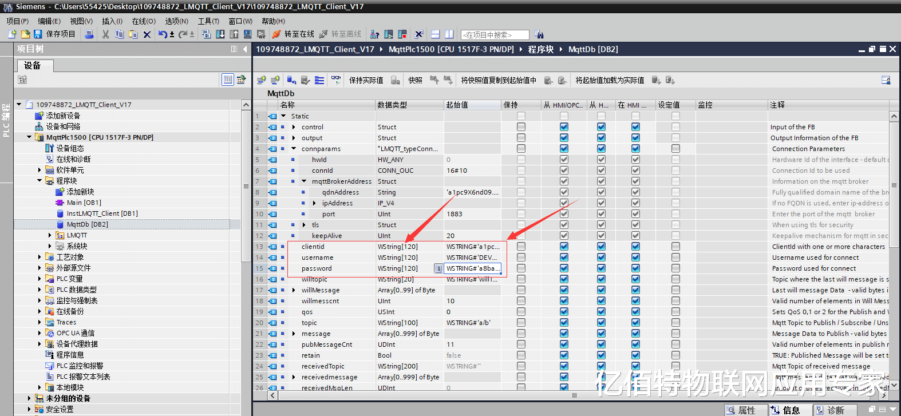Click the add row icon in DB toolbar
The width and height of the screenshot is (901, 416).
275,80
